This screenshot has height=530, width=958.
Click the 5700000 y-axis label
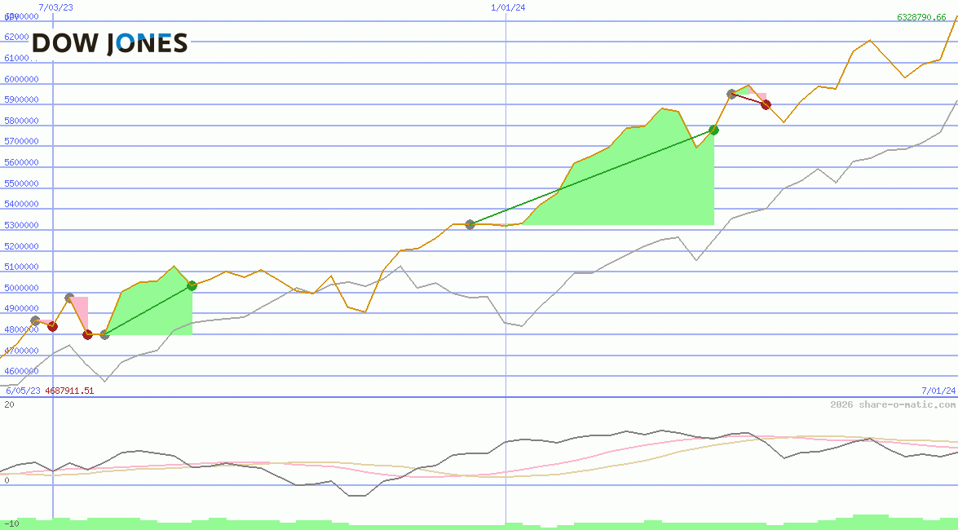click(x=21, y=141)
